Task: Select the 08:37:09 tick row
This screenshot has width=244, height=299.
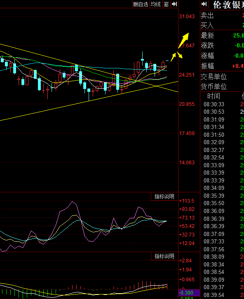Action: pos(222,234)
